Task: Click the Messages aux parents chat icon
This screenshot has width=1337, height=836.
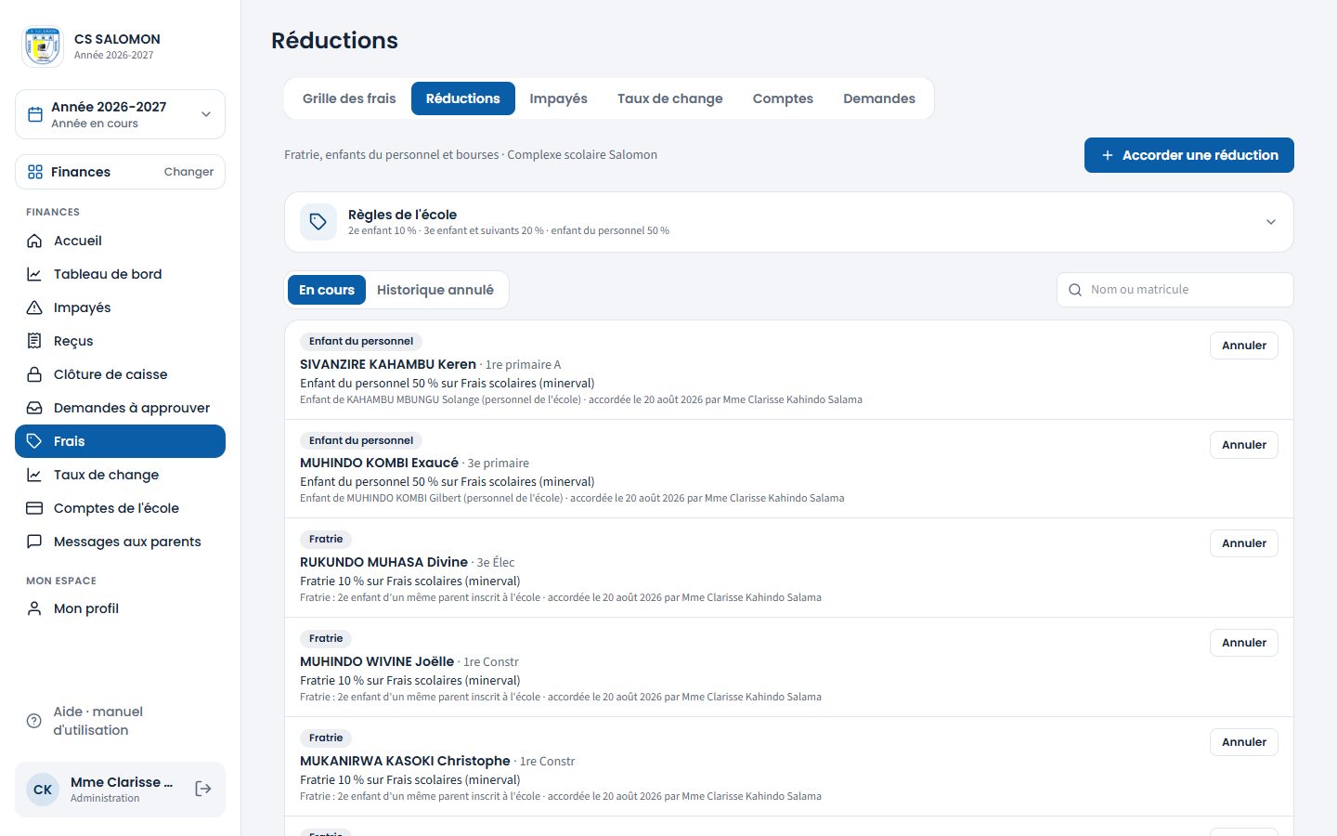Action: [34, 542]
